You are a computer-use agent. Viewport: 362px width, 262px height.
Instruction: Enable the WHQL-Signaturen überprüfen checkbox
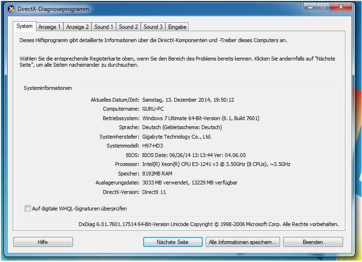click(x=27, y=209)
